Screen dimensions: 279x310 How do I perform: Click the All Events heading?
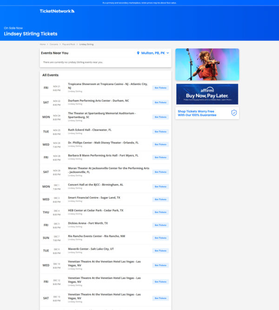(50, 75)
